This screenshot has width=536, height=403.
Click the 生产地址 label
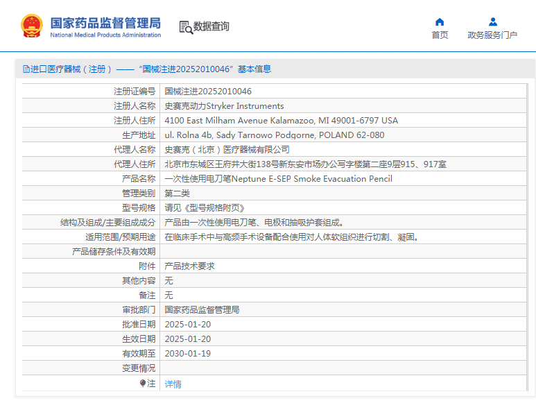coord(139,135)
